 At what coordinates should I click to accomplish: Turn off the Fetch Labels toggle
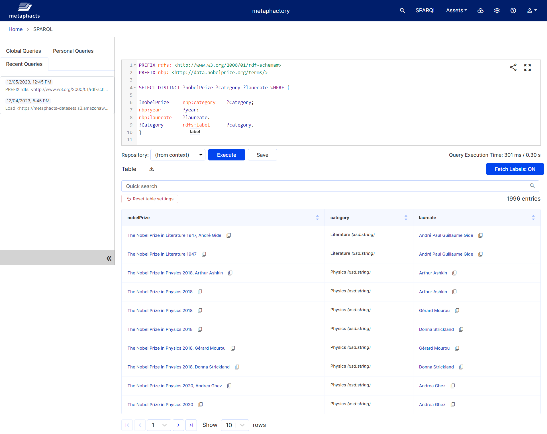point(515,169)
